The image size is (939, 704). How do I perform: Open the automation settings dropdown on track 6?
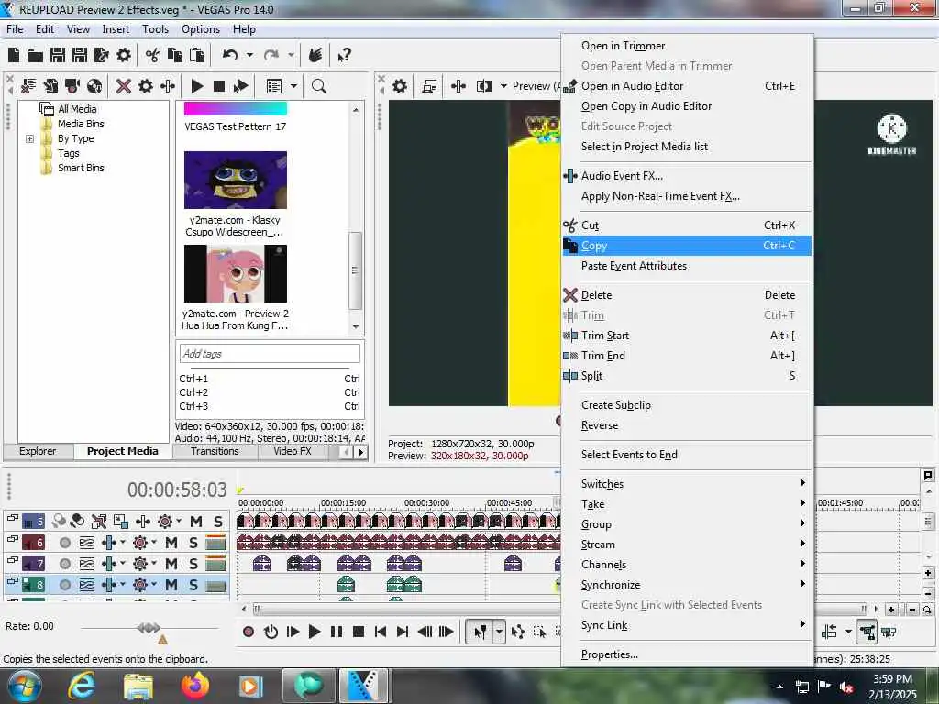(154, 542)
